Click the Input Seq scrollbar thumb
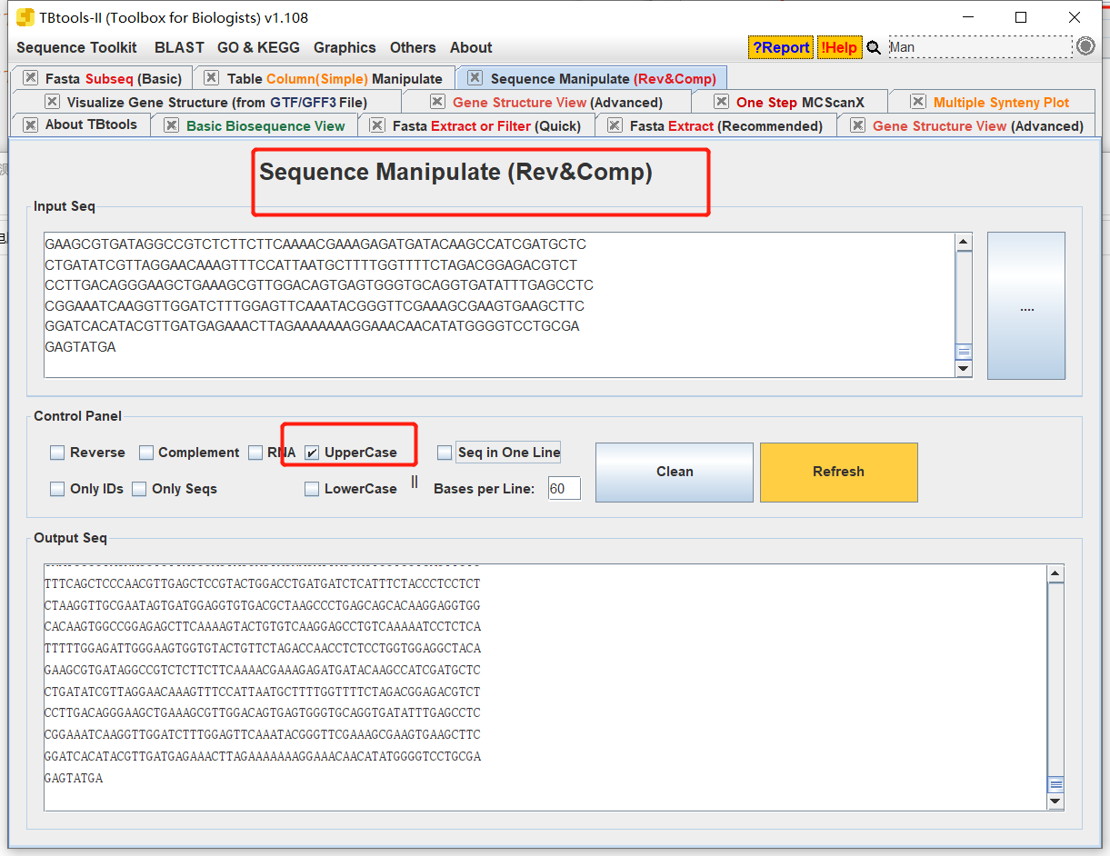Screen dimensions: 1110x856 point(964,352)
